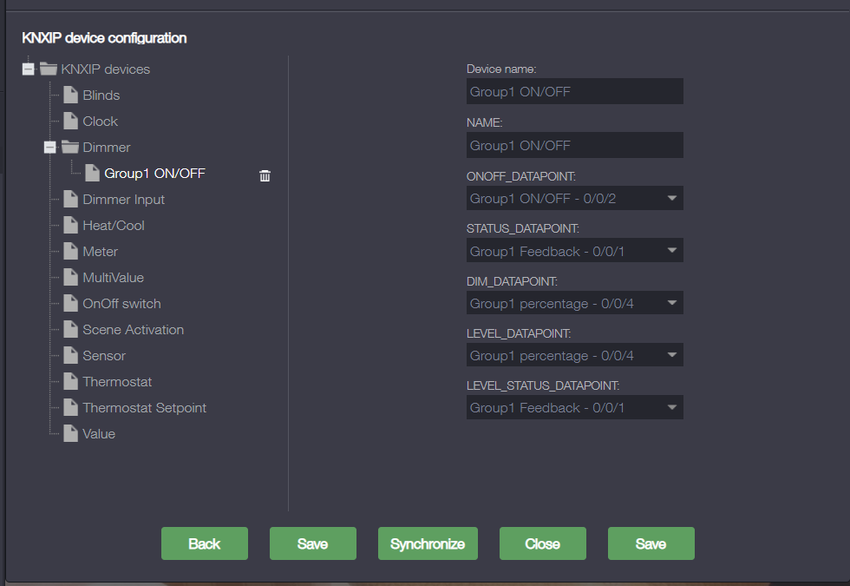
Task: Click the Clock file icon in tree
Action: (70, 122)
